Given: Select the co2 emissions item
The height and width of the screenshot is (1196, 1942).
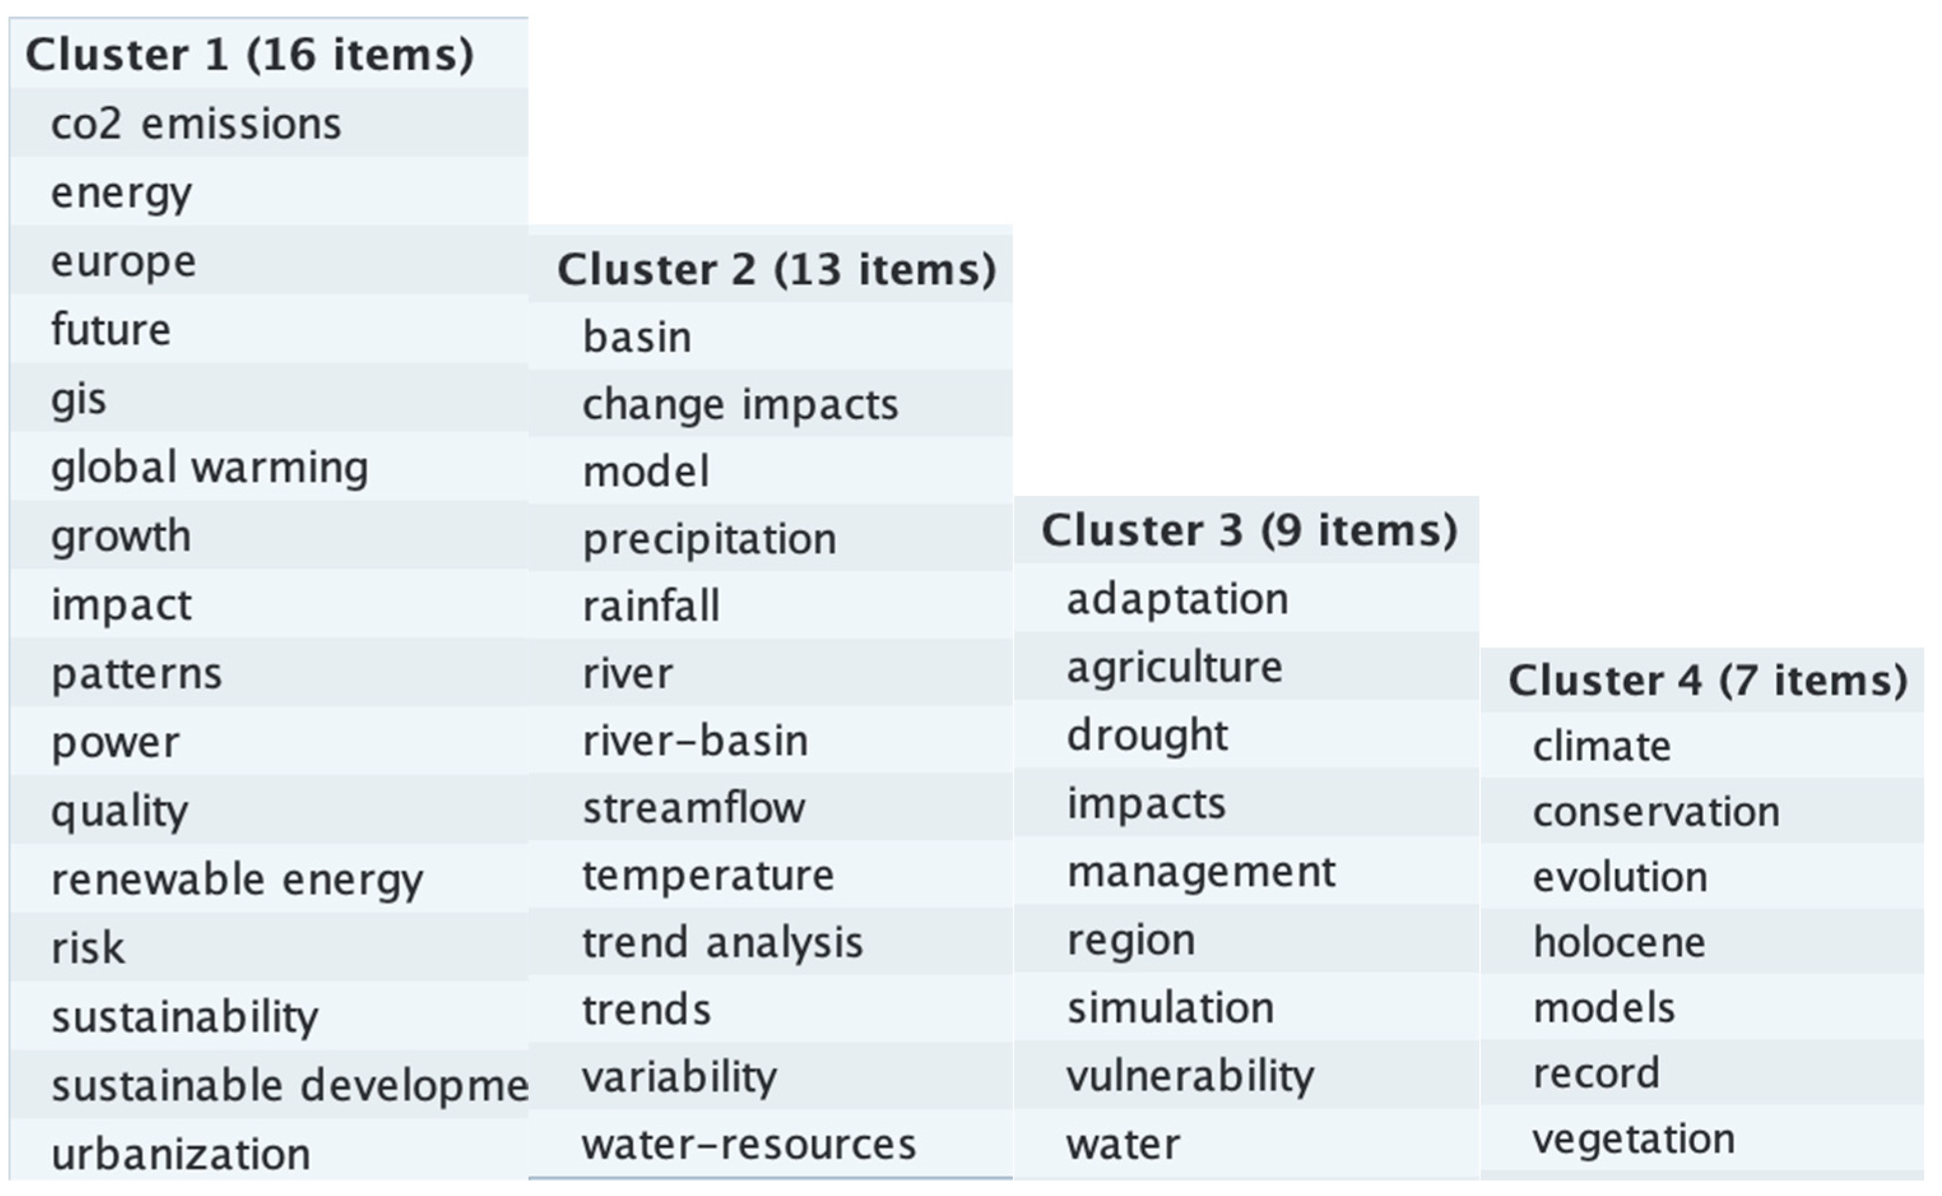Looking at the screenshot, I should [x=269, y=122].
